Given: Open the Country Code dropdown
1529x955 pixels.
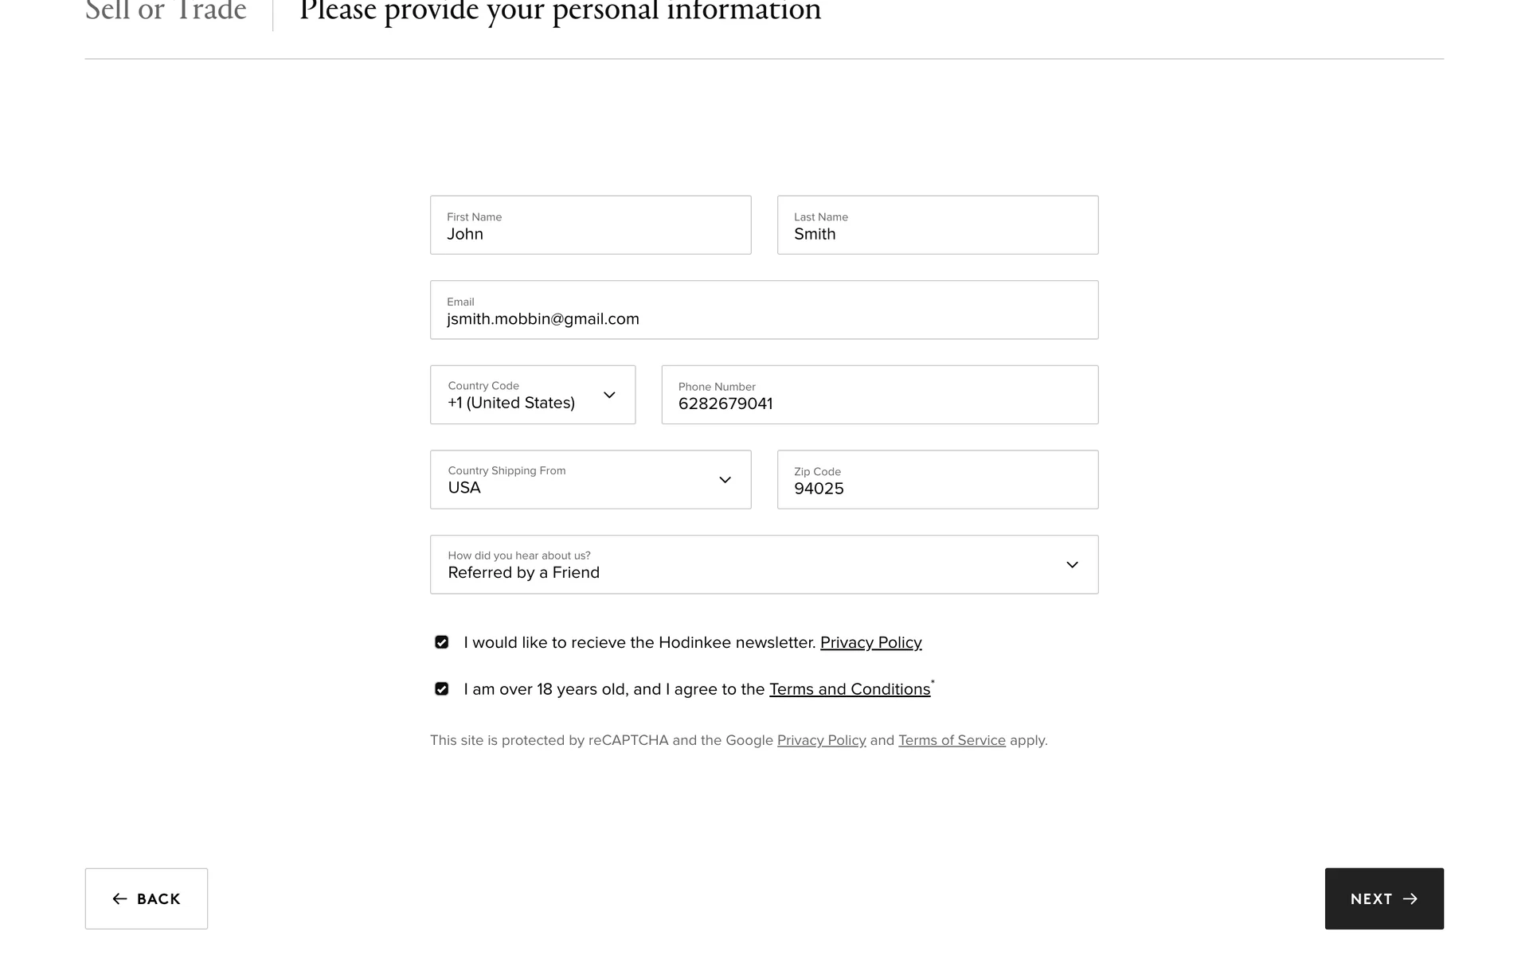Looking at the screenshot, I should point(532,395).
